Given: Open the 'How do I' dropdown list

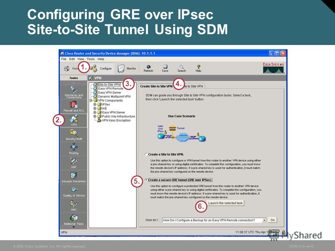Looking at the screenshot, I should pos(264,220).
